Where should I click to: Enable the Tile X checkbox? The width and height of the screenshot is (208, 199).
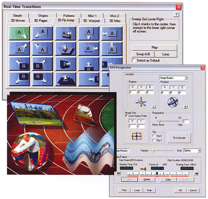(153, 136)
